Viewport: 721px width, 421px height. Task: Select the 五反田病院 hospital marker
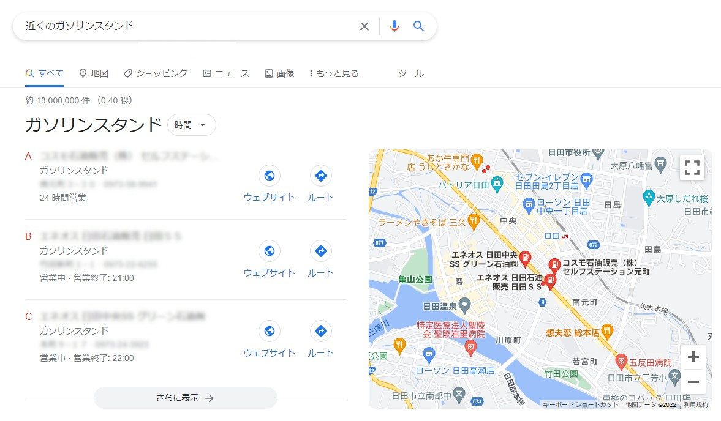pyautogui.click(x=621, y=361)
